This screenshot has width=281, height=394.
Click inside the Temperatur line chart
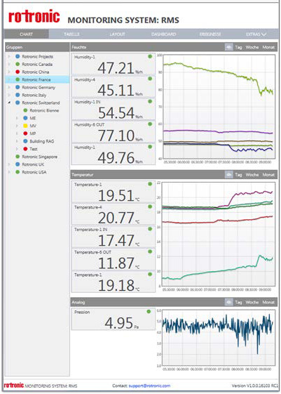[x=219, y=234]
